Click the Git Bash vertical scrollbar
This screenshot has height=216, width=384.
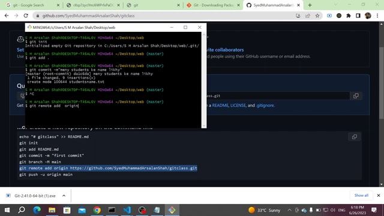(204, 80)
